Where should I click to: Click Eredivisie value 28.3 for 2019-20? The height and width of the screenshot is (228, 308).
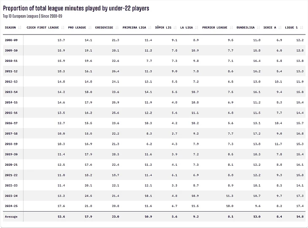pyautogui.click(x=116, y=154)
